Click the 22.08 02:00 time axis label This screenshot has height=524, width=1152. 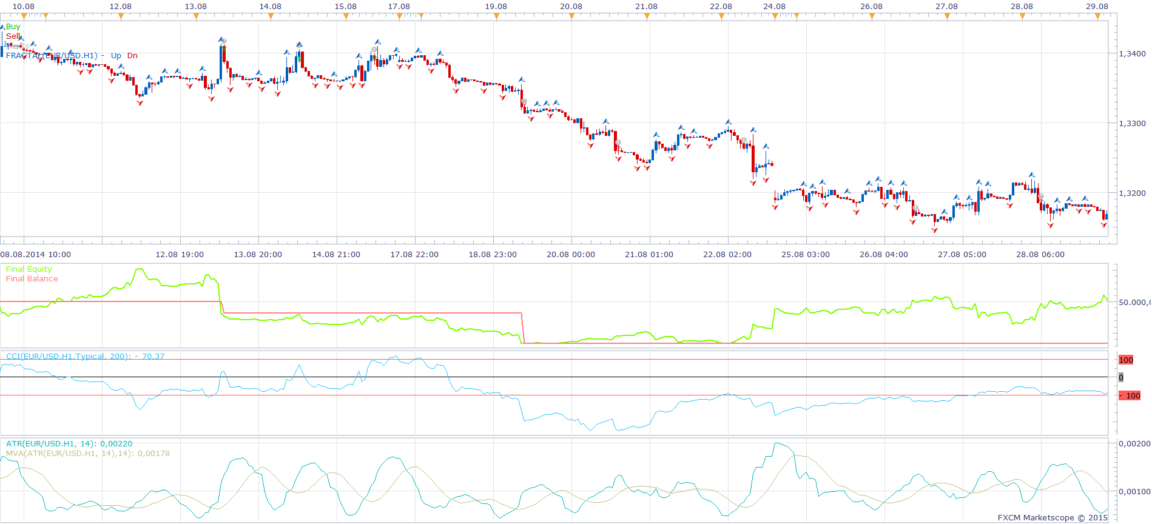pyautogui.click(x=727, y=255)
